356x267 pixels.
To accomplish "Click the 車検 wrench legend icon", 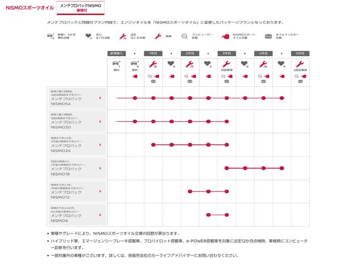I will coord(158,37).
